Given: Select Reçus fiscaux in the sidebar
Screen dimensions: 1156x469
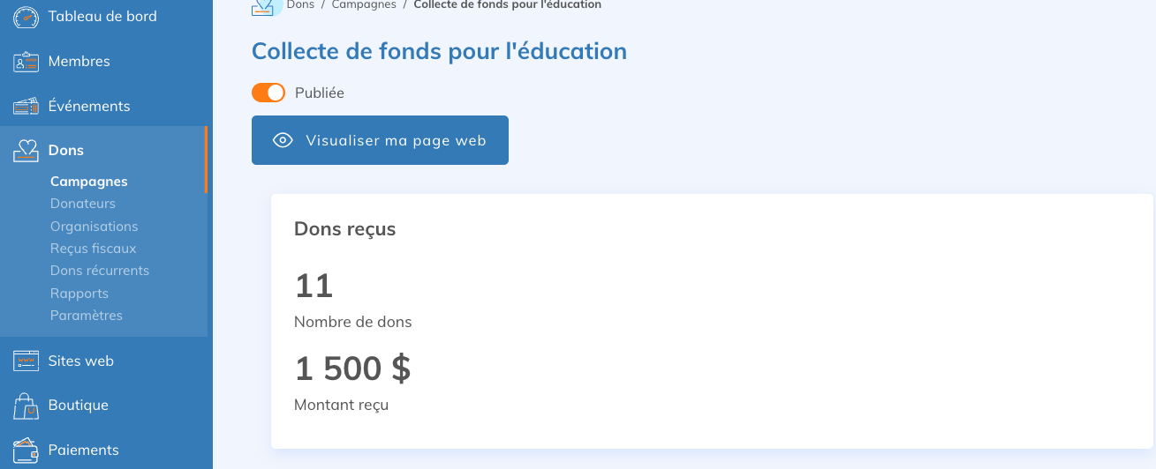Looking at the screenshot, I should tap(94, 249).
